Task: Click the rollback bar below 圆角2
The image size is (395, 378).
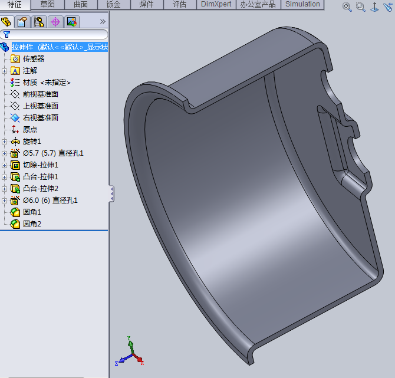Action: [54, 231]
